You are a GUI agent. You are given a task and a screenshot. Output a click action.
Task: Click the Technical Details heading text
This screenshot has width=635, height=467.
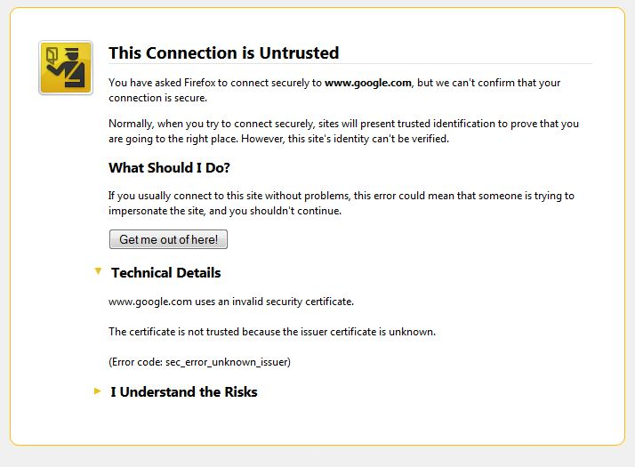pos(165,273)
